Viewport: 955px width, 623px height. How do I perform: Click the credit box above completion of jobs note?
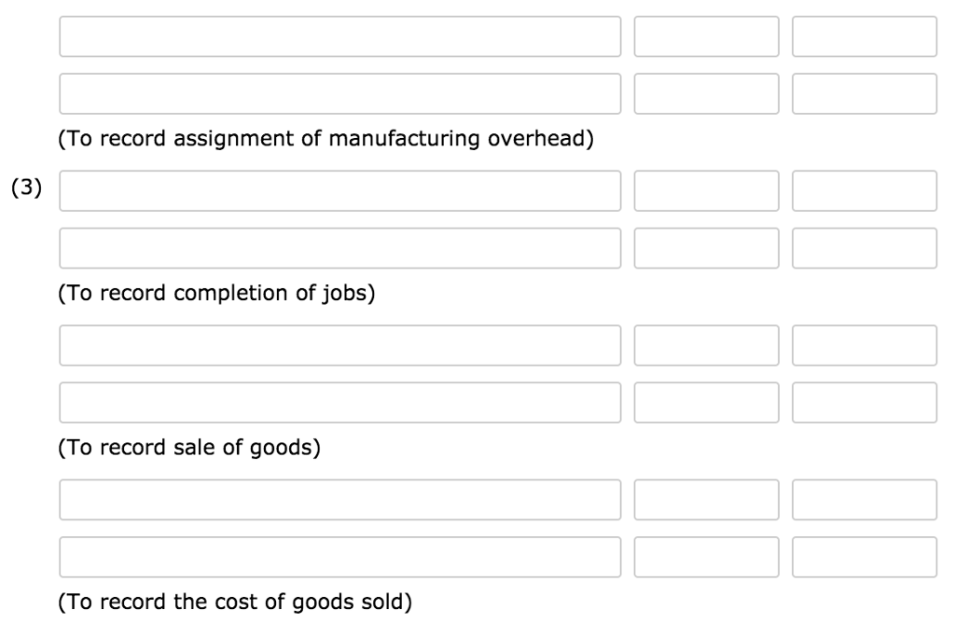coord(865,248)
